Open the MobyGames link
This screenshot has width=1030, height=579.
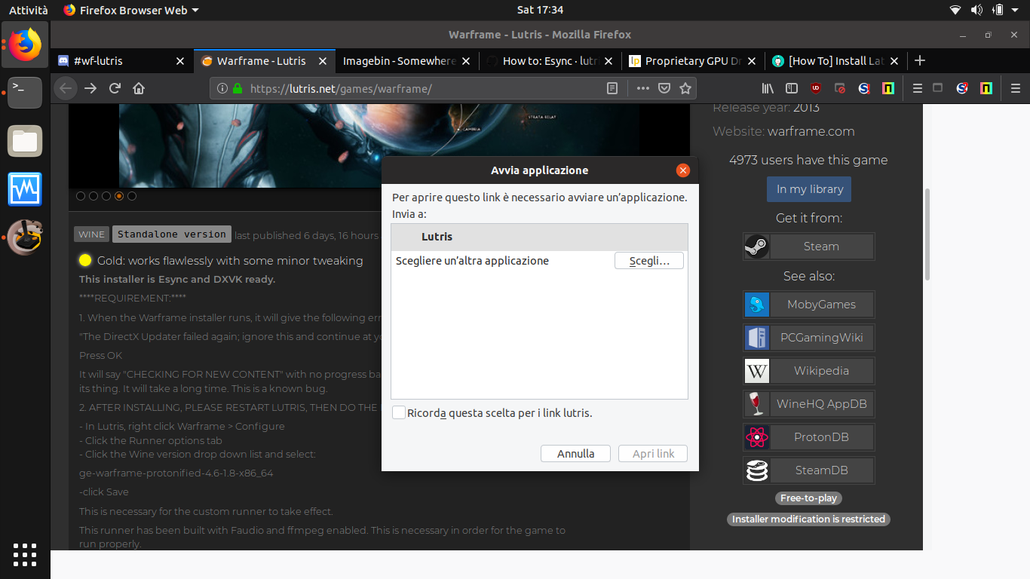tap(809, 305)
